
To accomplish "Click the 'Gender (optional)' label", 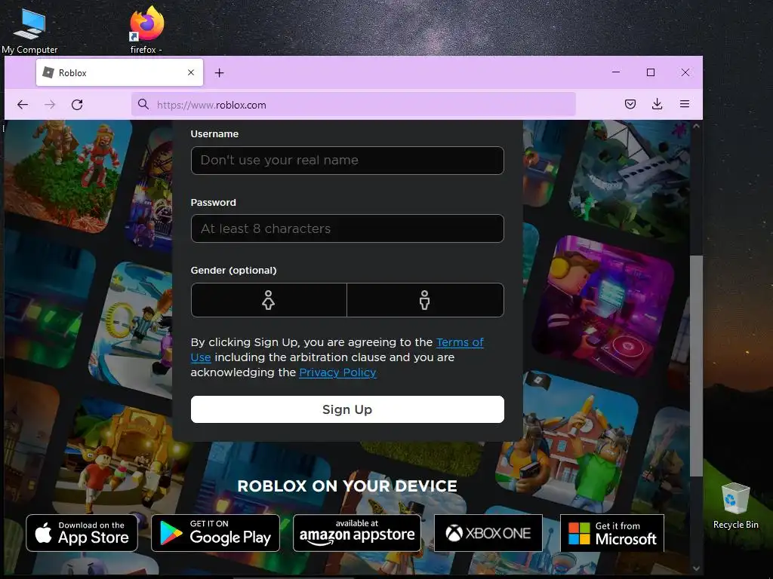I will point(234,271).
